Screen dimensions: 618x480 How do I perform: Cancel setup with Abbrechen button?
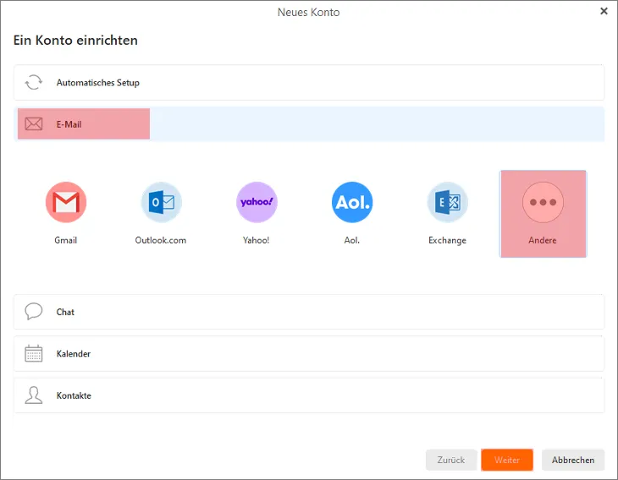573,460
